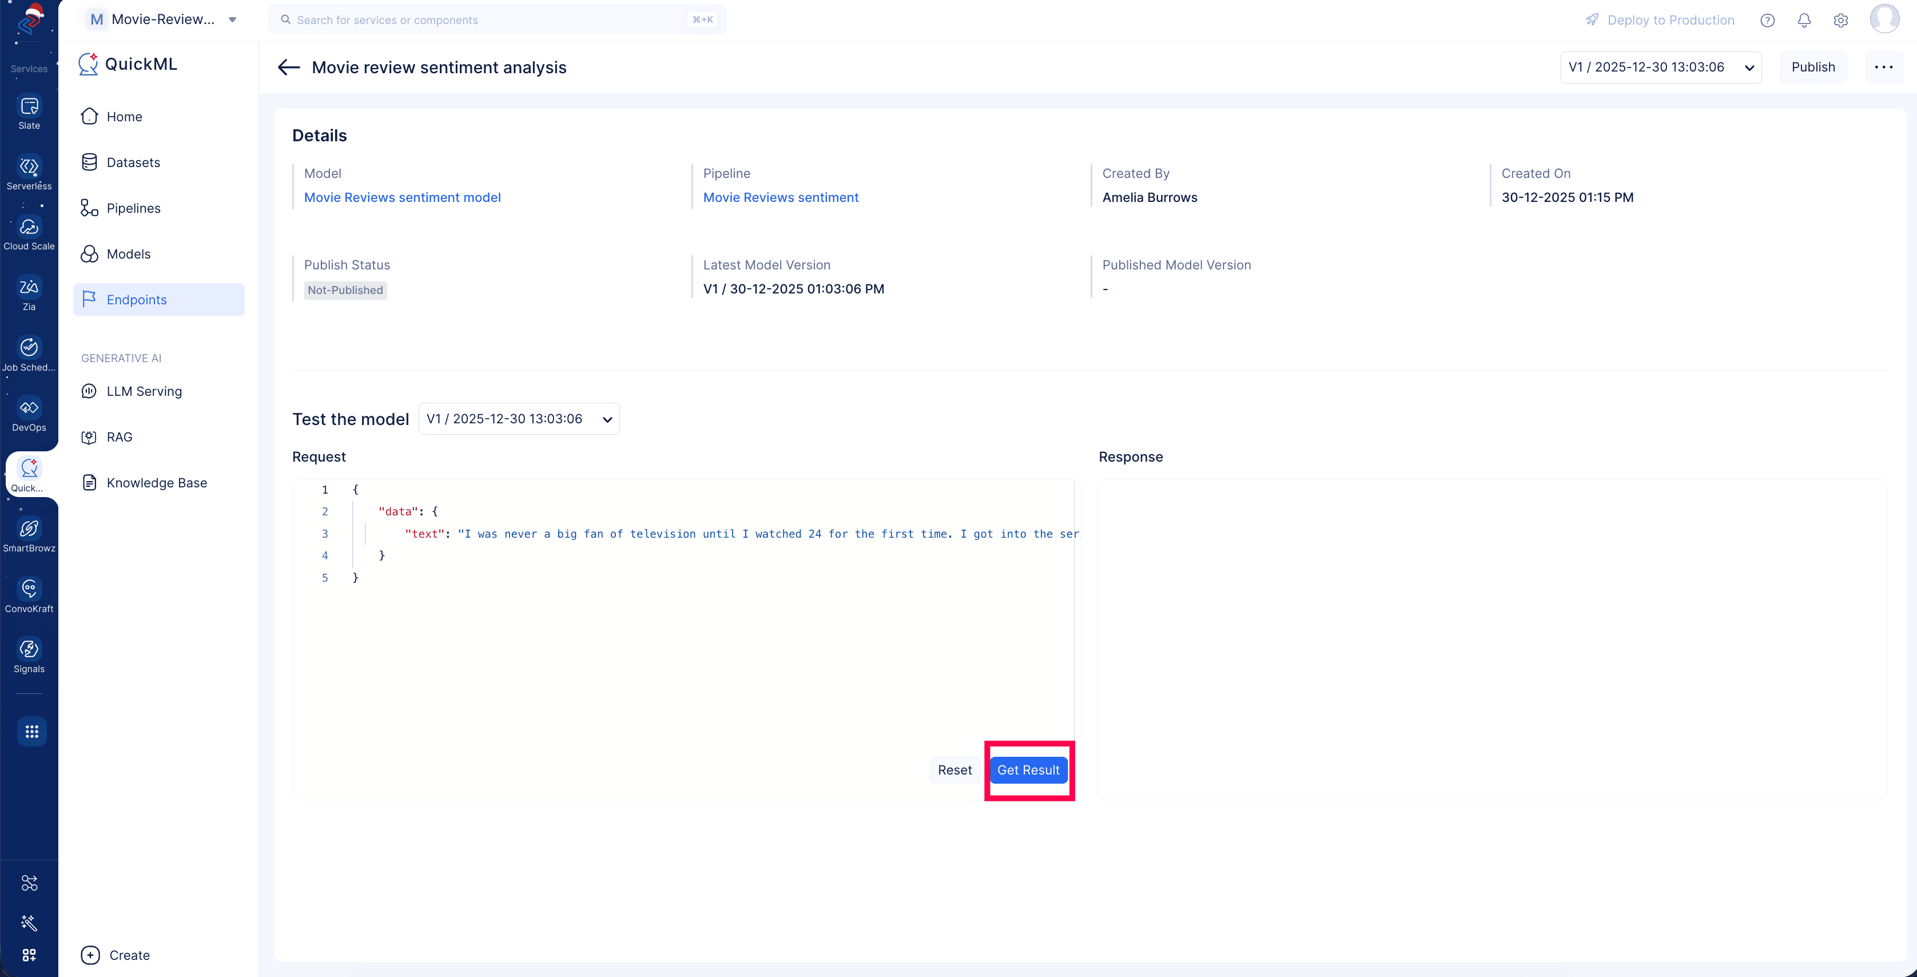Image resolution: width=1917 pixels, height=977 pixels.
Task: Open the help question mark icon
Action: (1767, 20)
